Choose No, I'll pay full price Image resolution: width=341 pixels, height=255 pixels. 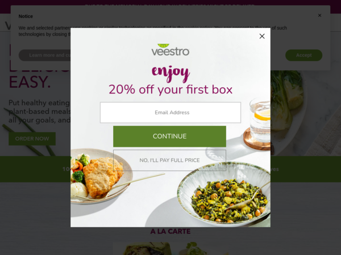coord(169,160)
